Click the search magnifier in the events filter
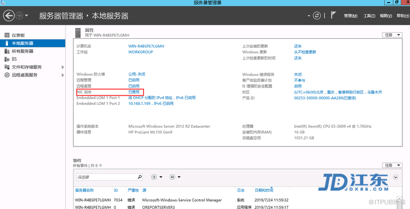 coord(139,177)
